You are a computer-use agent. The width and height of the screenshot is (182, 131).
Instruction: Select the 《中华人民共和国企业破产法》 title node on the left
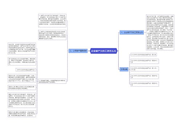tap(26, 70)
